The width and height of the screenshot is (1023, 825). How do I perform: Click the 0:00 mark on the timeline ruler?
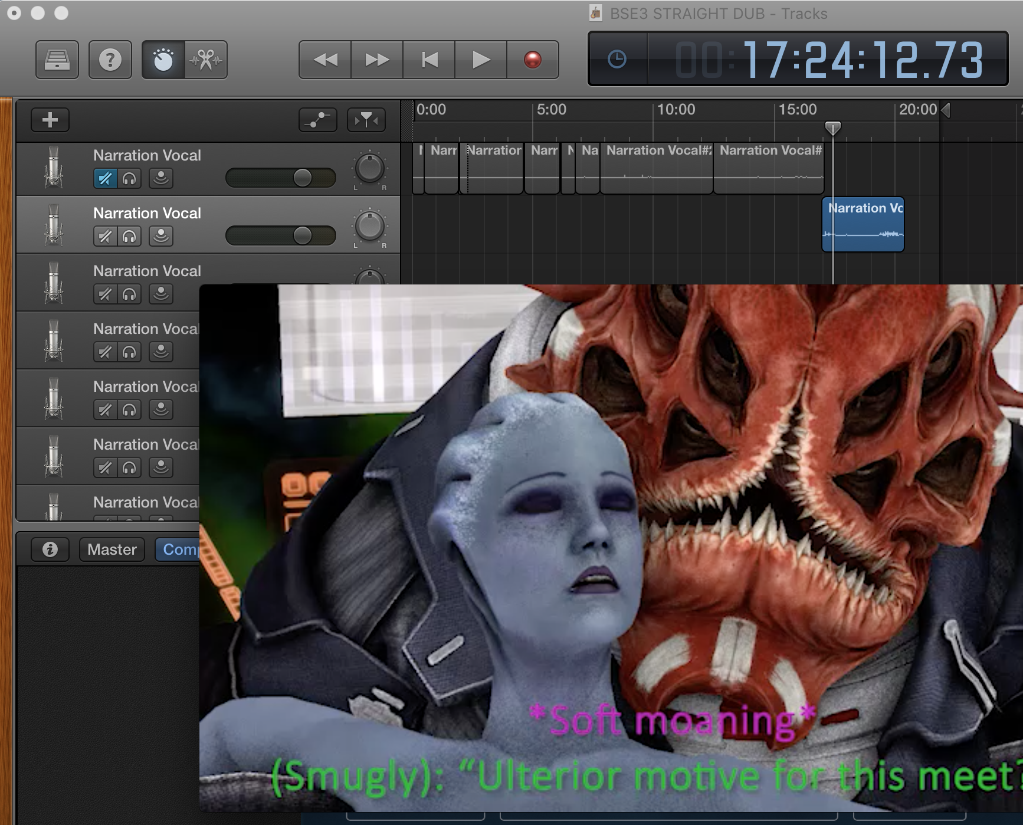click(x=431, y=110)
